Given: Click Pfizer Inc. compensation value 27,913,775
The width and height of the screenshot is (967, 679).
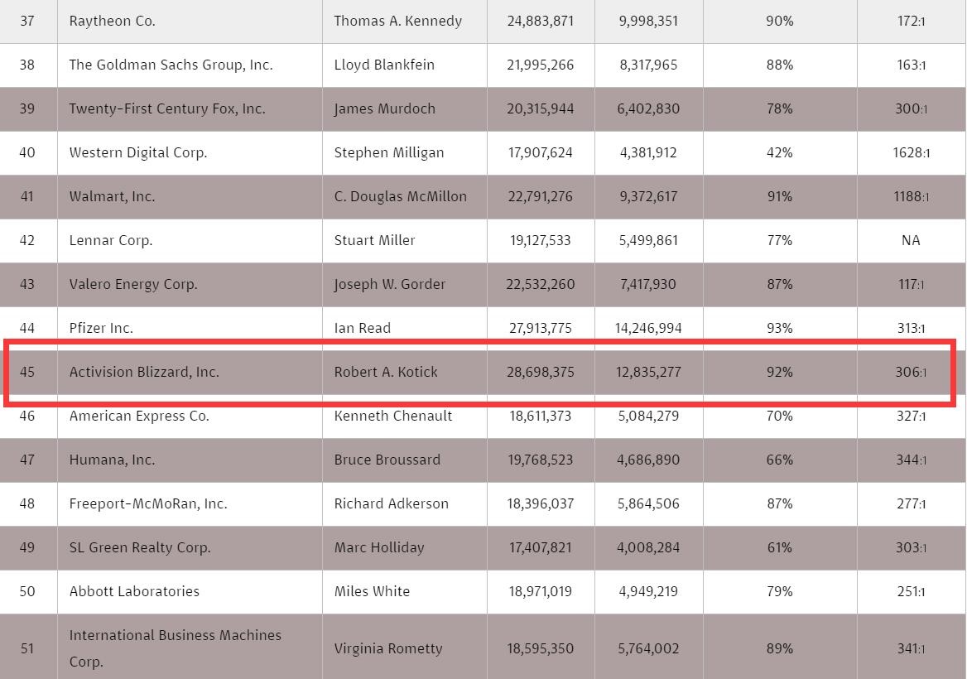Looking at the screenshot, I should [x=541, y=328].
